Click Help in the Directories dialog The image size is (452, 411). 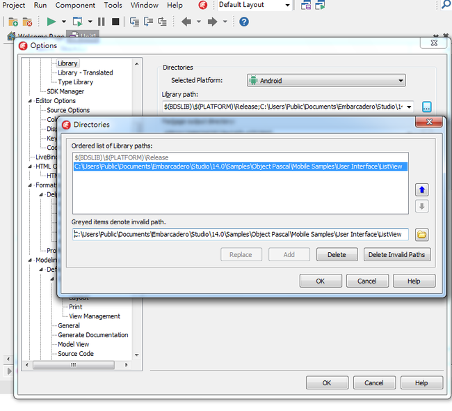414,281
